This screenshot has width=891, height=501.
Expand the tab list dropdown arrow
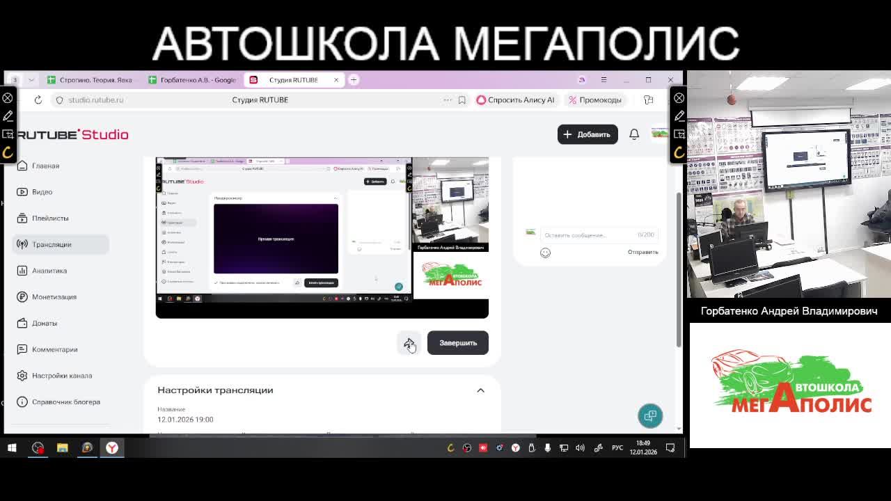point(31,80)
